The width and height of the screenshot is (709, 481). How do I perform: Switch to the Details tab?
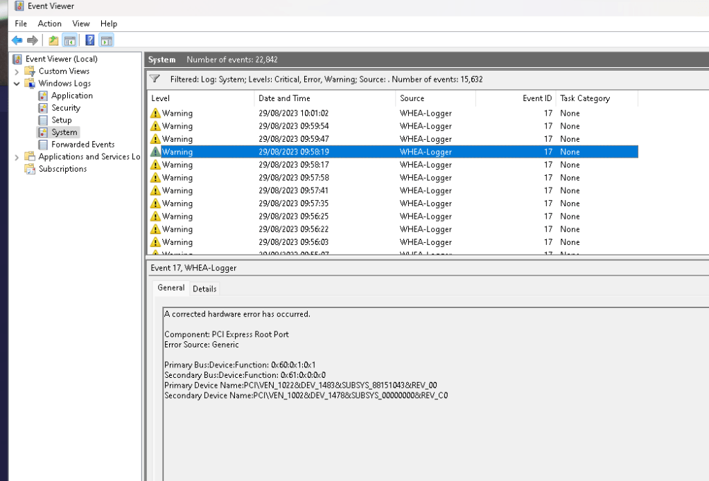pos(204,289)
